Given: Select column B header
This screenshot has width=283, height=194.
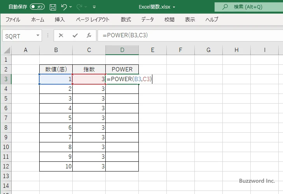Looking at the screenshot, I should coord(56,50).
